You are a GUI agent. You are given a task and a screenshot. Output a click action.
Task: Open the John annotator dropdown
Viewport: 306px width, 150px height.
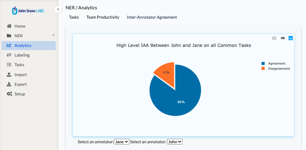click(175, 142)
